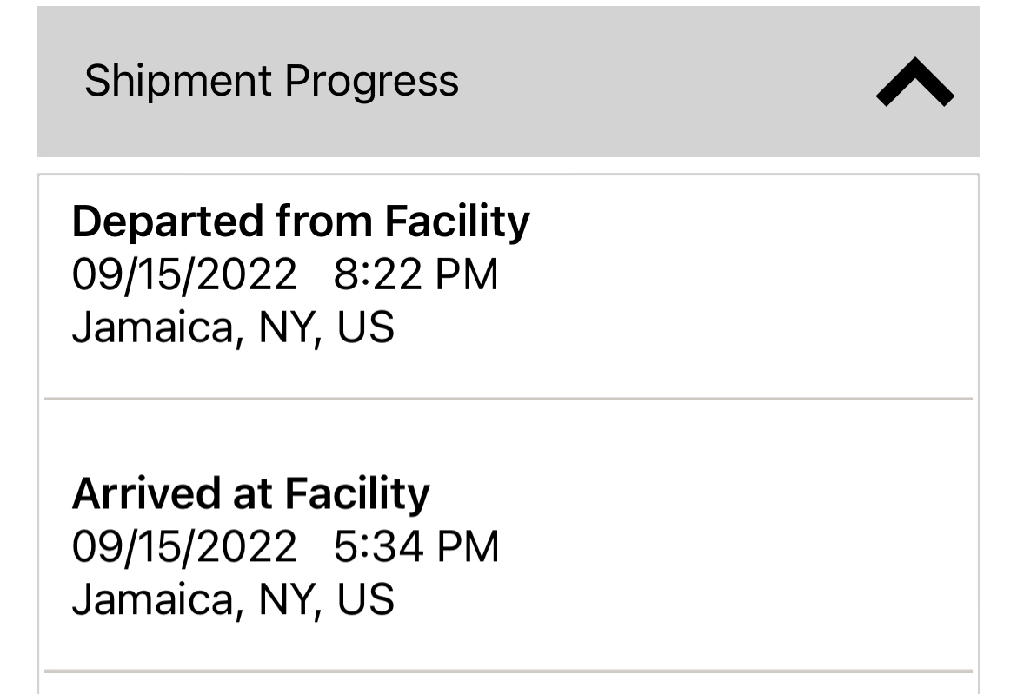Select Jamaica, NY, US under Departed entry
This screenshot has height=694, width=1017.
(233, 329)
